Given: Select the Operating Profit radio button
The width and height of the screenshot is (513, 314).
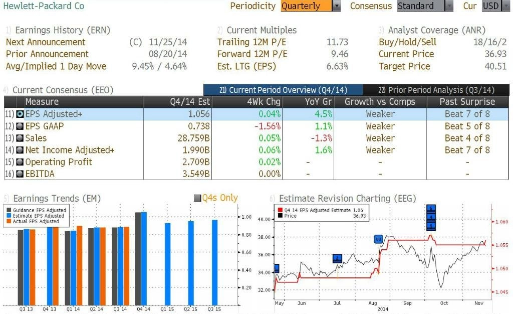Looking at the screenshot, I should (x=20, y=162).
